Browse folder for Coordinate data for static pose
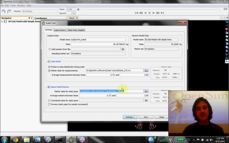This screenshot has height=143, width=229. tap(146, 100)
